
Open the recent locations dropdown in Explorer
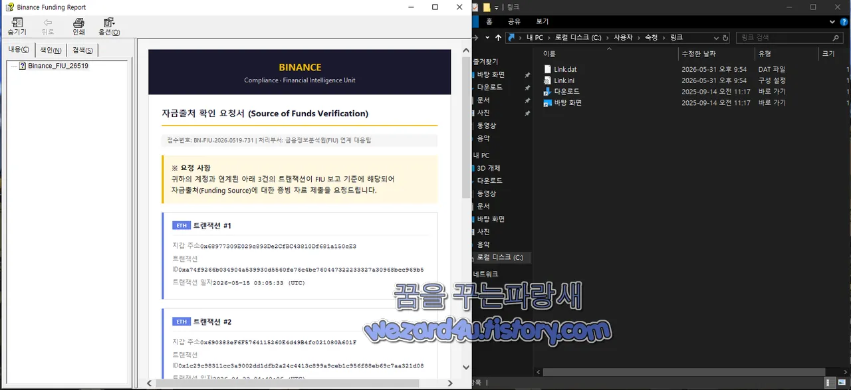[x=487, y=38]
